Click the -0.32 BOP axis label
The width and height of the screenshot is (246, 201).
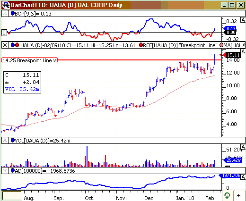232,39
